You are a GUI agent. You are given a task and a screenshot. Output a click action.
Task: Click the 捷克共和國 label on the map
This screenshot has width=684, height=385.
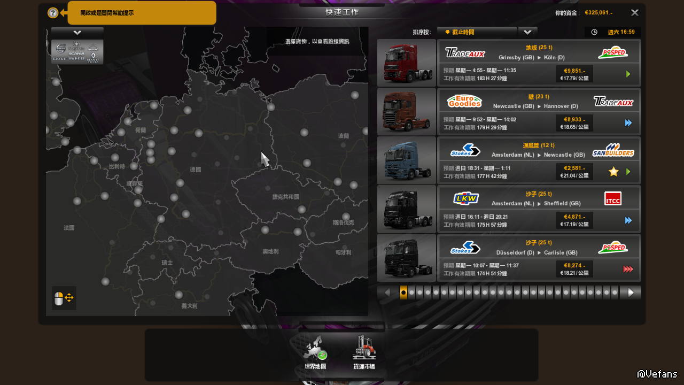[286, 197]
